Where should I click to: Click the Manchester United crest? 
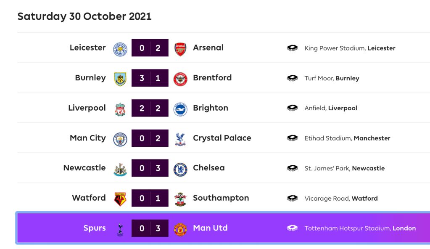(x=180, y=228)
